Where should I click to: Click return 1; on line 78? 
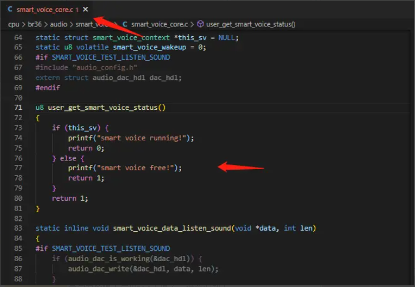point(86,178)
